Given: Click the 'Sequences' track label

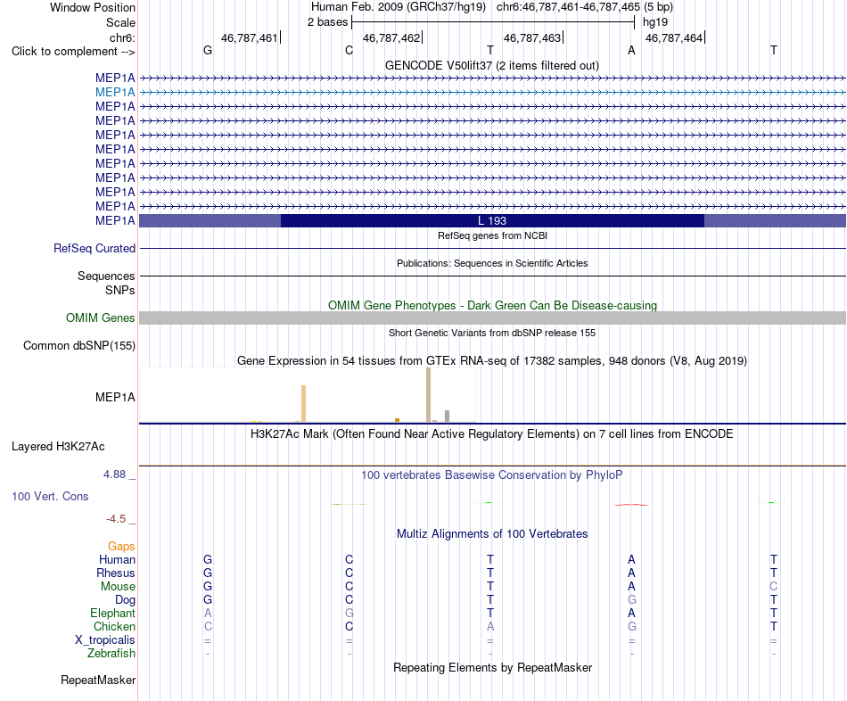Looking at the screenshot, I should pos(106,276).
